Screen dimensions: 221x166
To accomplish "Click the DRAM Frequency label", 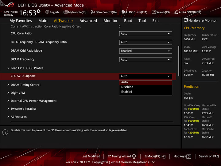I will (22, 59).
